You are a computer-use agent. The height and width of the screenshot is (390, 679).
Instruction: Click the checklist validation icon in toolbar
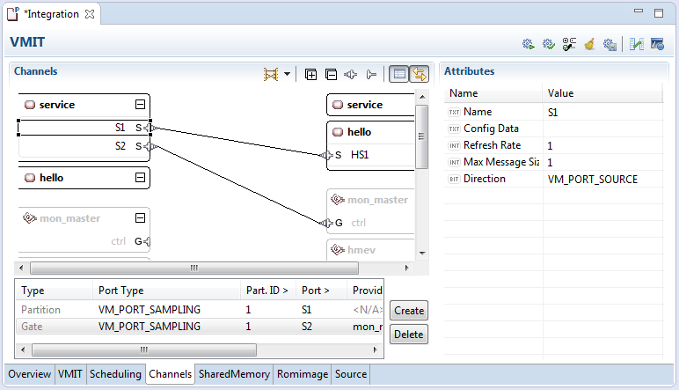[x=569, y=43]
